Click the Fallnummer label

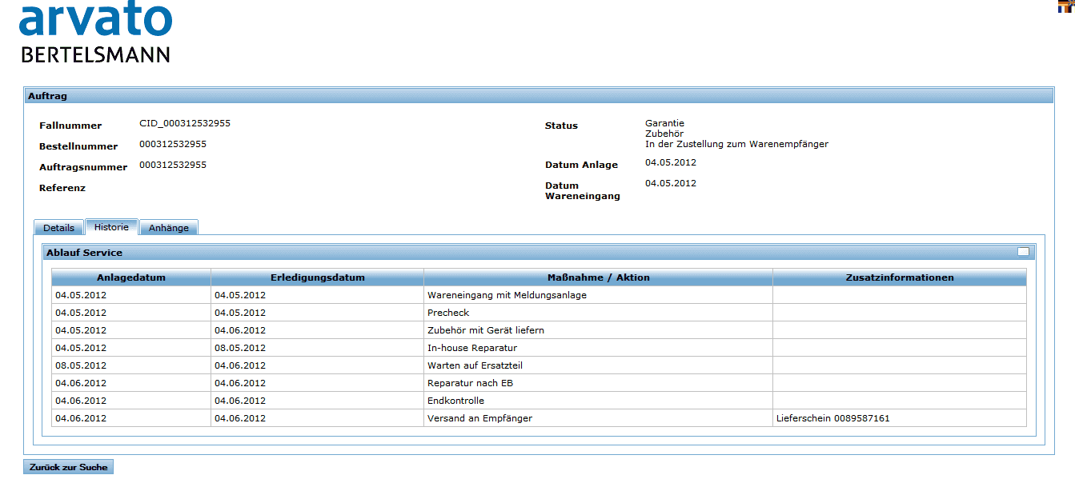(x=70, y=126)
